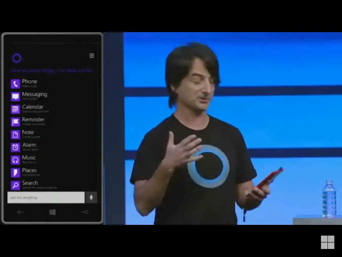Tap the Places icon
The image size is (342, 257).
point(15,172)
